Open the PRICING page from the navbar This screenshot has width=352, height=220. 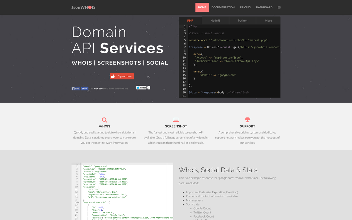pos(245,7)
